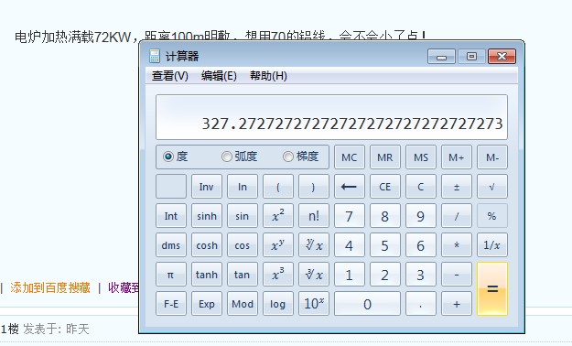This screenshot has width=572, height=346.
Task: Click the plus-minus sign button
Action: point(457,187)
